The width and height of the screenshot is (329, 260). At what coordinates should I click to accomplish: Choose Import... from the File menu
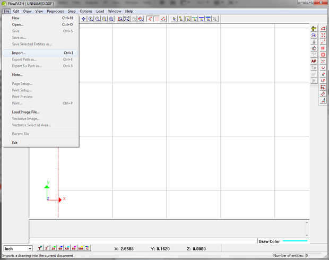coord(40,53)
